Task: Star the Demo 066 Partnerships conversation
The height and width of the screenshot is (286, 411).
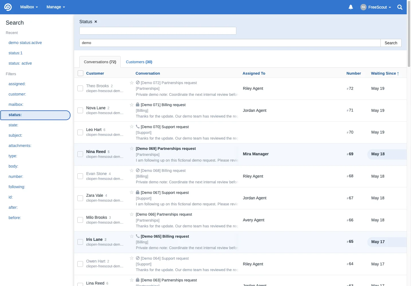Action: pyautogui.click(x=132, y=214)
